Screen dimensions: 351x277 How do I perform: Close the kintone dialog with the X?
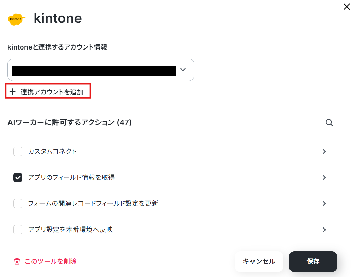[347, 7]
